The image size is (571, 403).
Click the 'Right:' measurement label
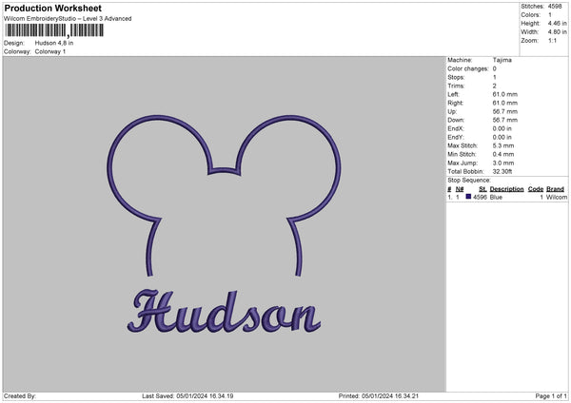pos(455,103)
